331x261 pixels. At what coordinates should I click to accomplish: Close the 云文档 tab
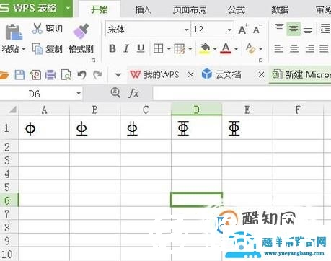pyautogui.click(x=261, y=75)
